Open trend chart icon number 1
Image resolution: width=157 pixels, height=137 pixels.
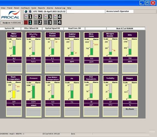pos(28,17)
